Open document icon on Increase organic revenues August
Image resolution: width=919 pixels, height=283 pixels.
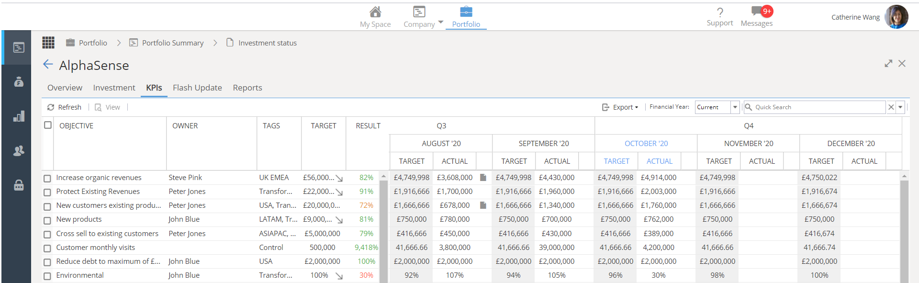coord(483,177)
